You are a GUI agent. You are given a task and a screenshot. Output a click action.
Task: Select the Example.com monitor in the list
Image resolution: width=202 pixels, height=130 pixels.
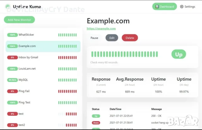43,46
